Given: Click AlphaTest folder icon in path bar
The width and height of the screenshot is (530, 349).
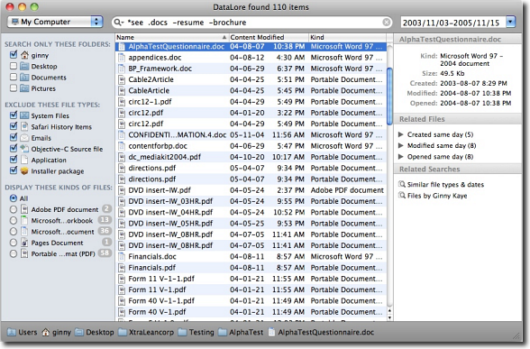Looking at the screenshot, I should tap(223, 332).
